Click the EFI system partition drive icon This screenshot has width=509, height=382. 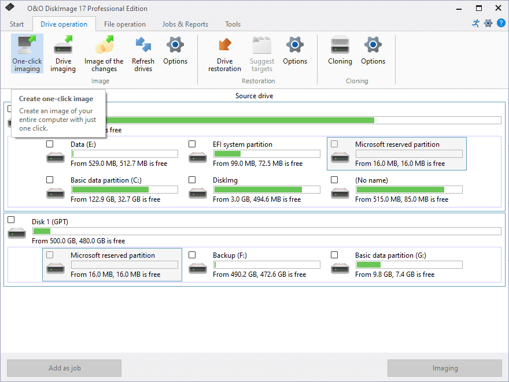tap(198, 157)
